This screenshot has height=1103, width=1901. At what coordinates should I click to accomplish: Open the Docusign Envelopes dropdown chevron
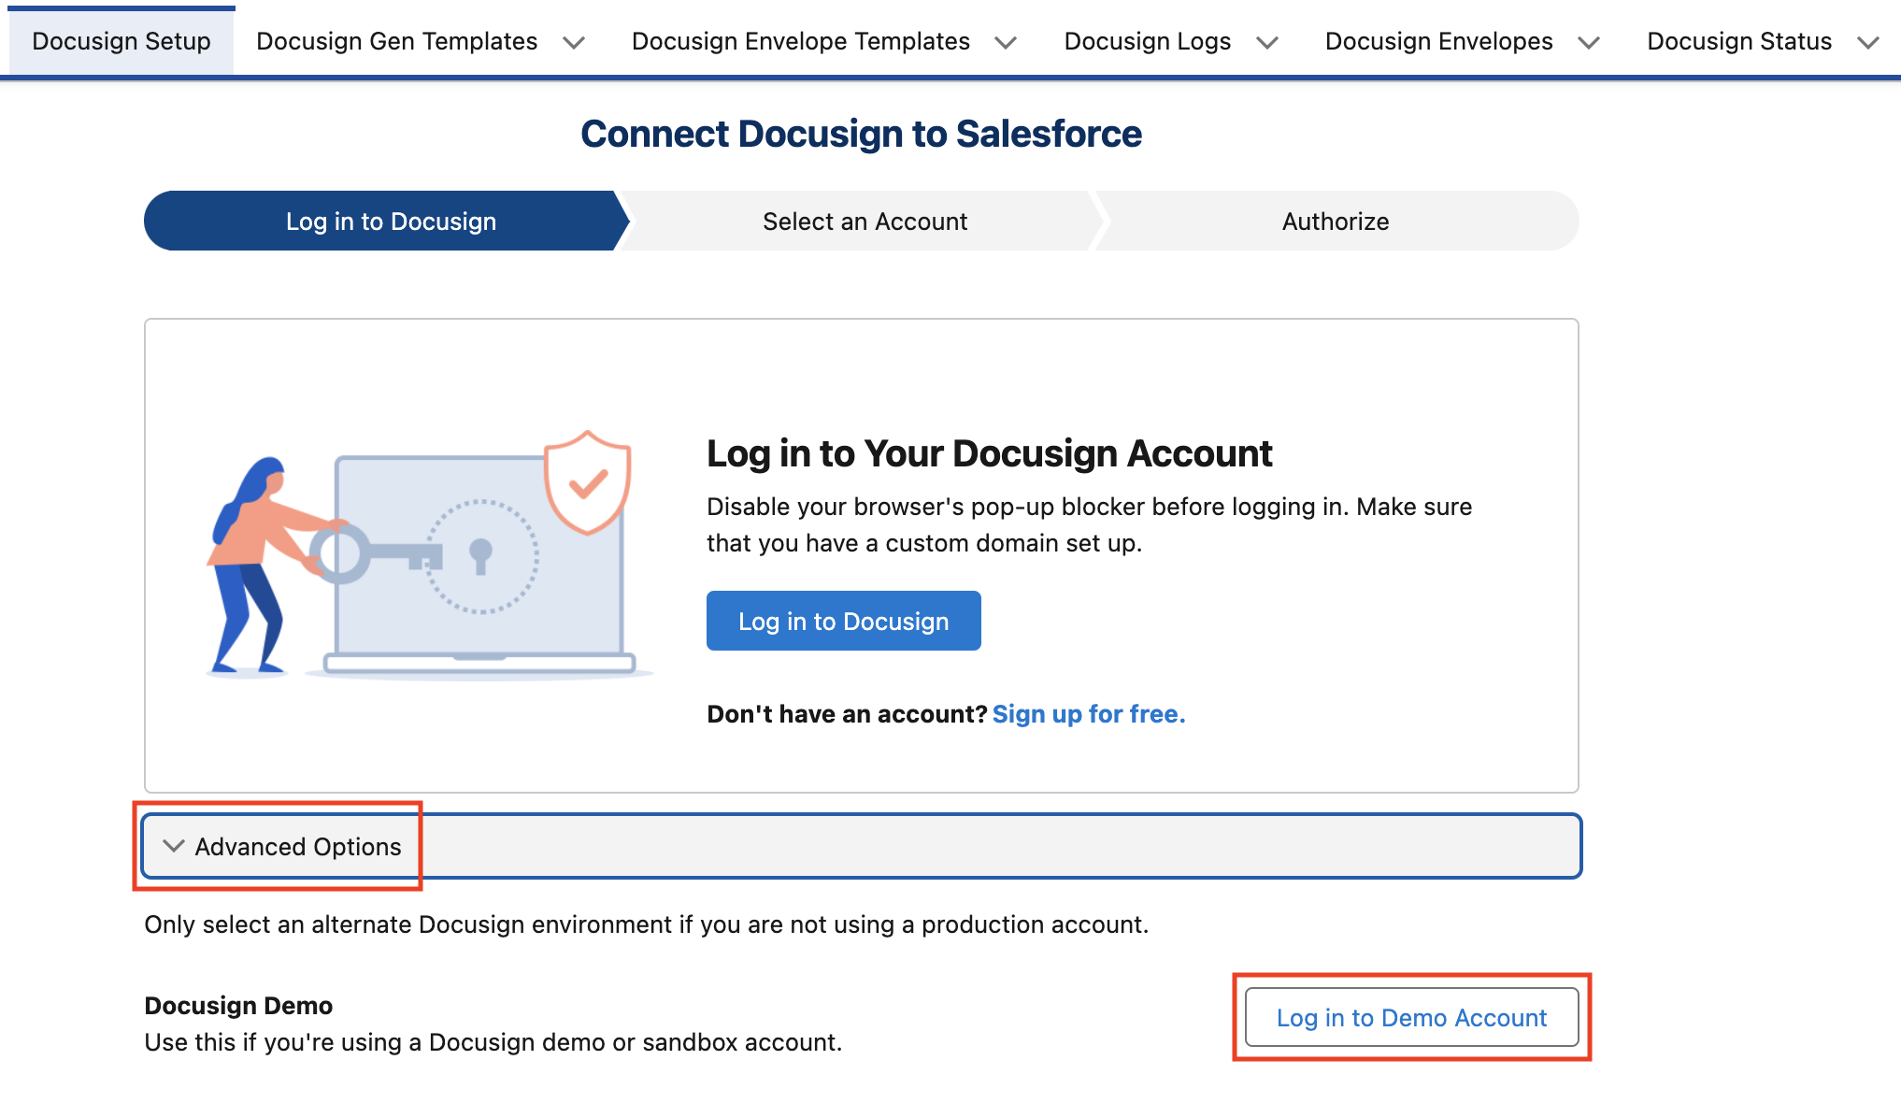pyautogui.click(x=1589, y=42)
